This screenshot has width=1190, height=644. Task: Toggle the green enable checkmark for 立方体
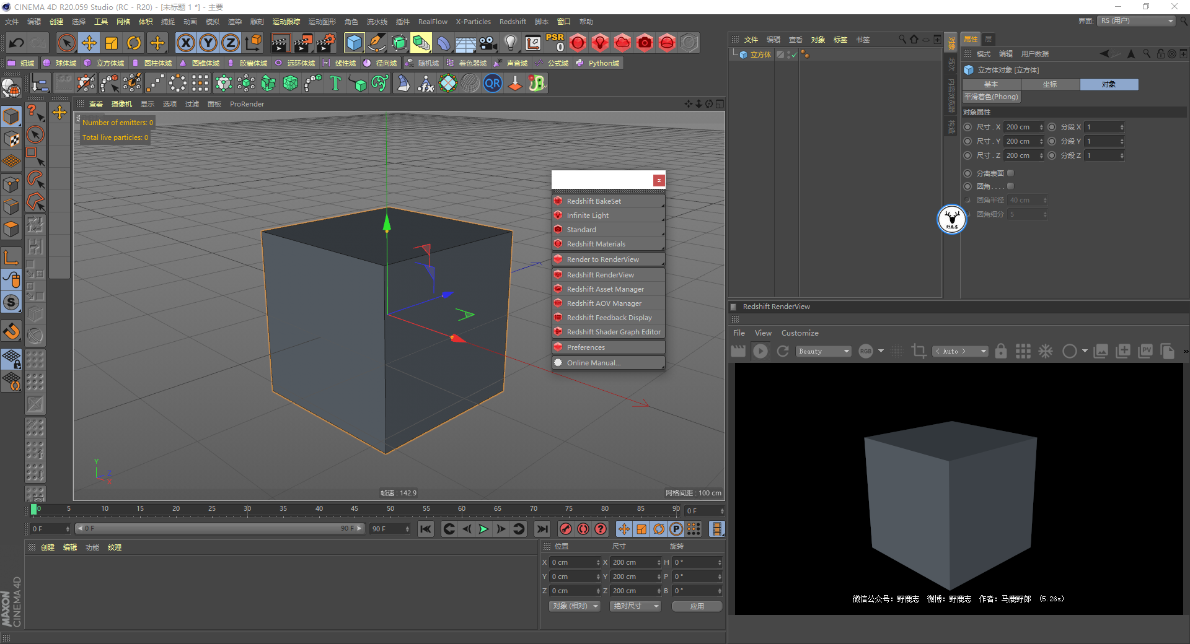794,54
